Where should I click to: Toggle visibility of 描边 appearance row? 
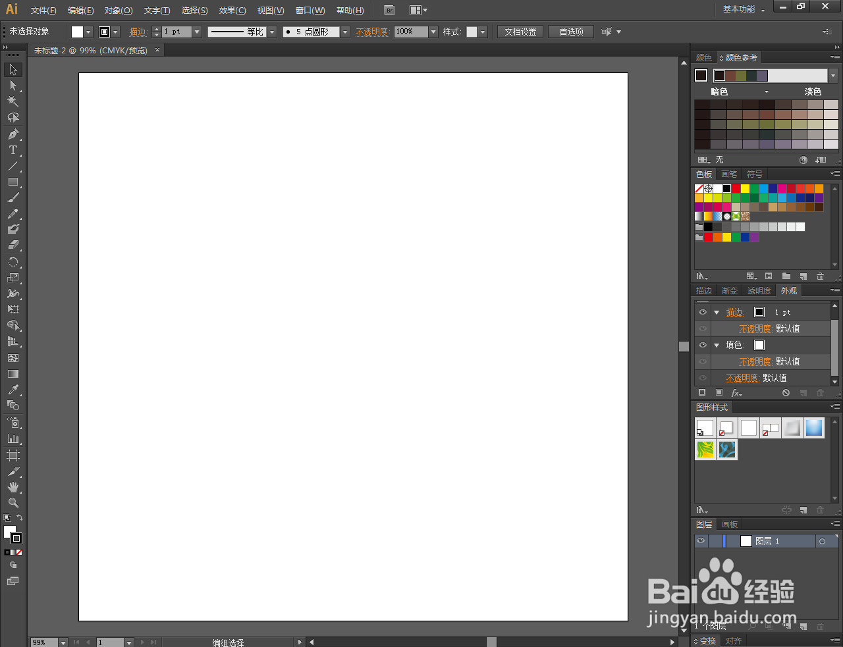tap(703, 312)
